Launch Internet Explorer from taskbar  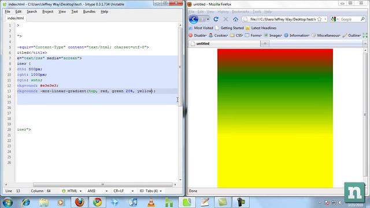pos(25,202)
